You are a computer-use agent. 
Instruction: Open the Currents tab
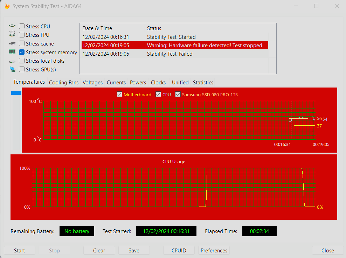(x=116, y=83)
